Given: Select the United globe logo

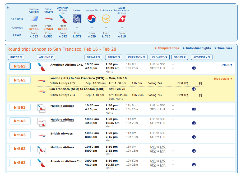Looking at the screenshot, I should (x=77, y=19).
